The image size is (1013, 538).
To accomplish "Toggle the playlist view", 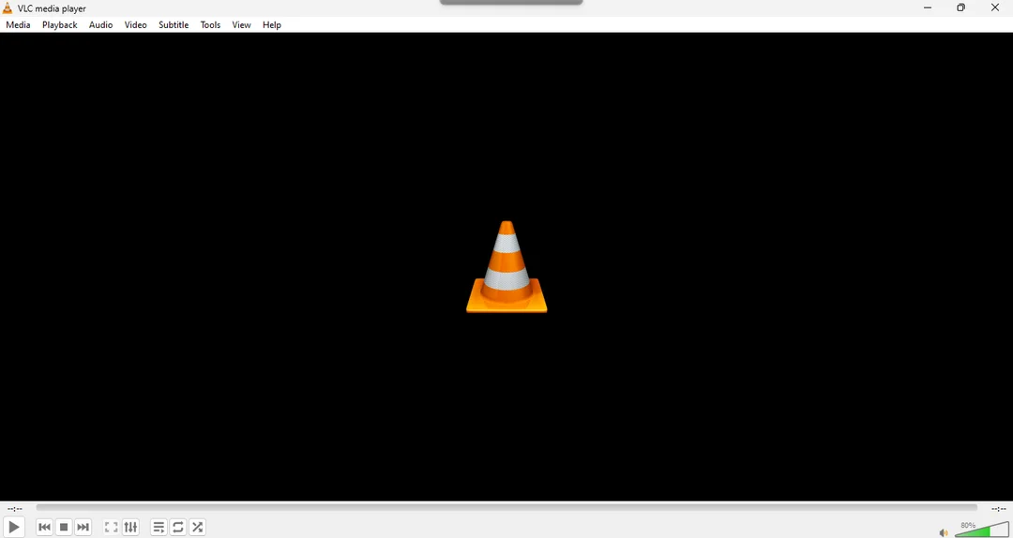I will point(159,527).
